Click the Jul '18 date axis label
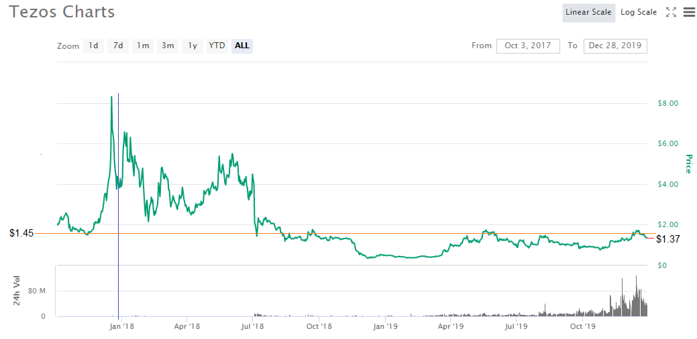This screenshot has width=697, height=339. click(253, 326)
